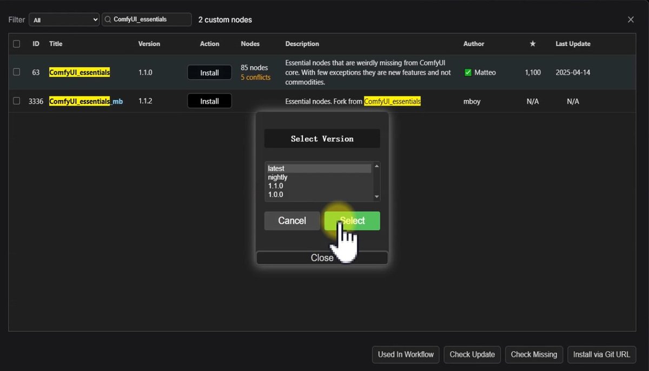The width and height of the screenshot is (649, 371).
Task: Click the version 1.1.2 cell
Action: point(145,101)
